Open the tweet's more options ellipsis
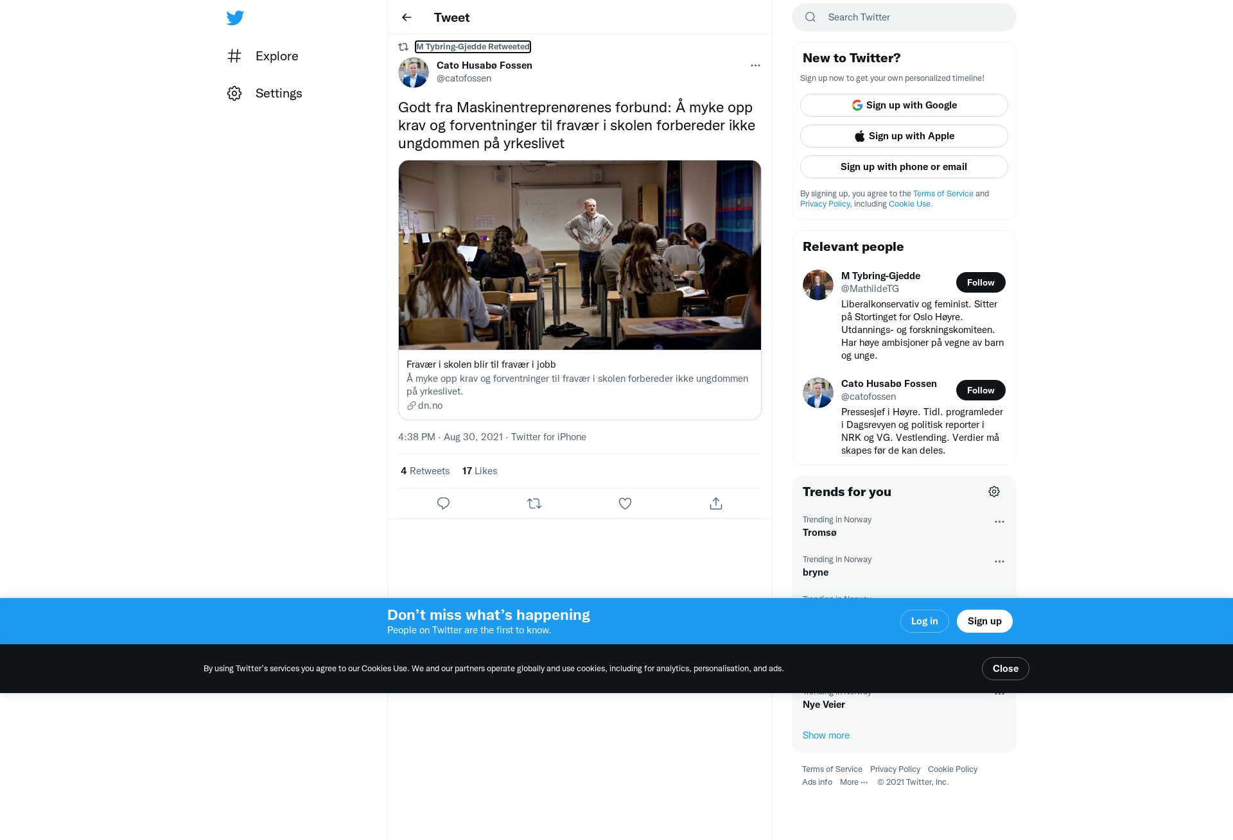This screenshot has height=840, width=1233. click(x=755, y=65)
